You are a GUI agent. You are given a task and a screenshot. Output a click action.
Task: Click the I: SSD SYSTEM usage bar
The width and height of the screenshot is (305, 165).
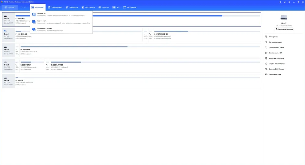32,62
